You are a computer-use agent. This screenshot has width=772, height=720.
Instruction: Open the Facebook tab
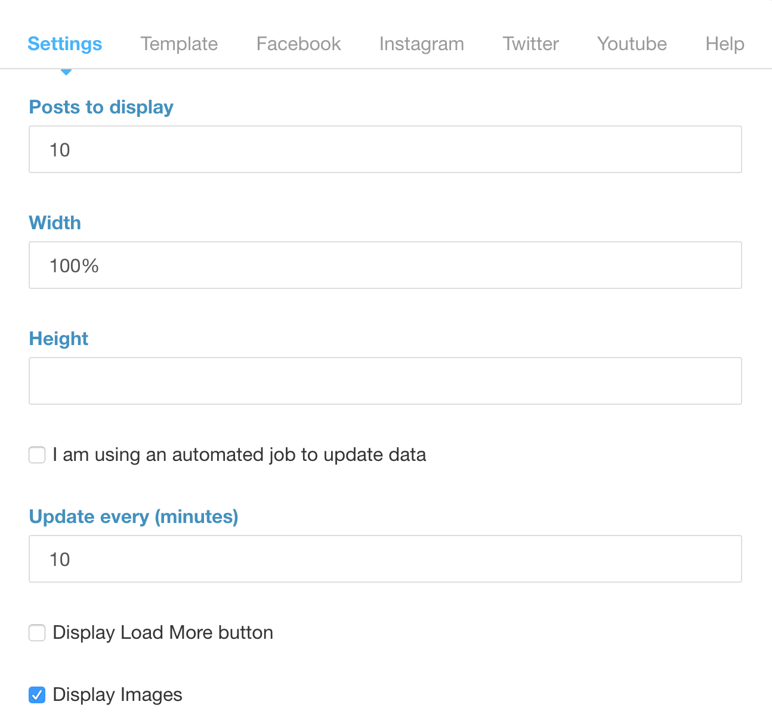(298, 44)
